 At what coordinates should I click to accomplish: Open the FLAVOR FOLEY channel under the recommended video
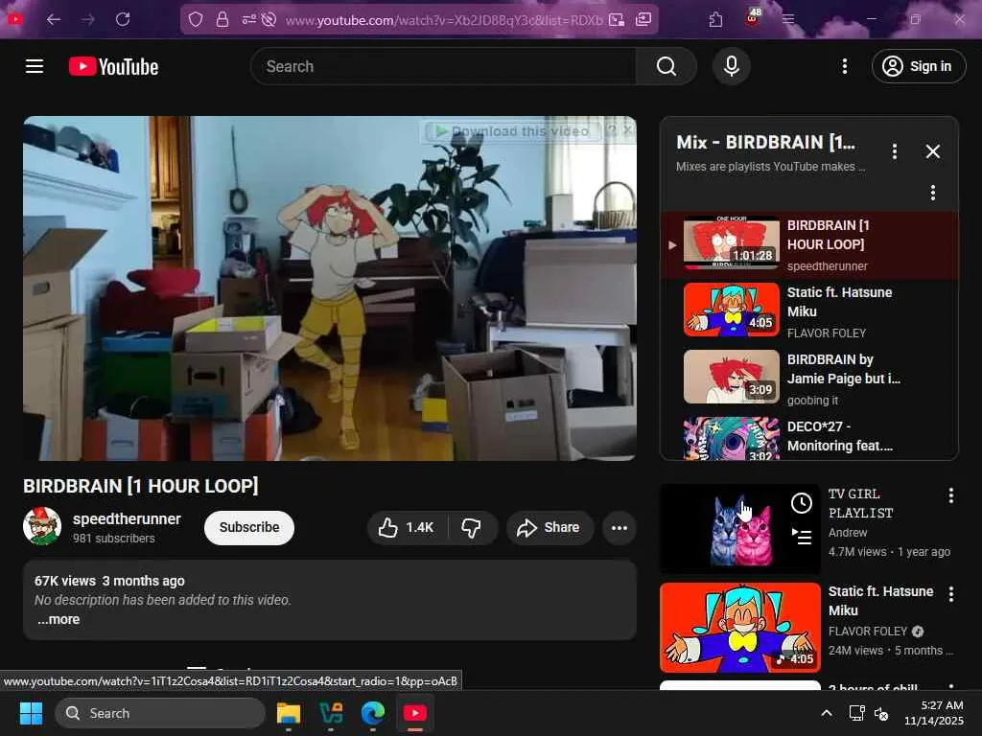point(867,632)
